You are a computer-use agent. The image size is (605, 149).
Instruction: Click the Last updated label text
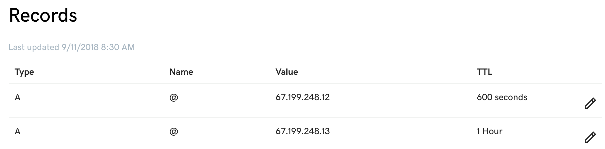(x=34, y=47)
